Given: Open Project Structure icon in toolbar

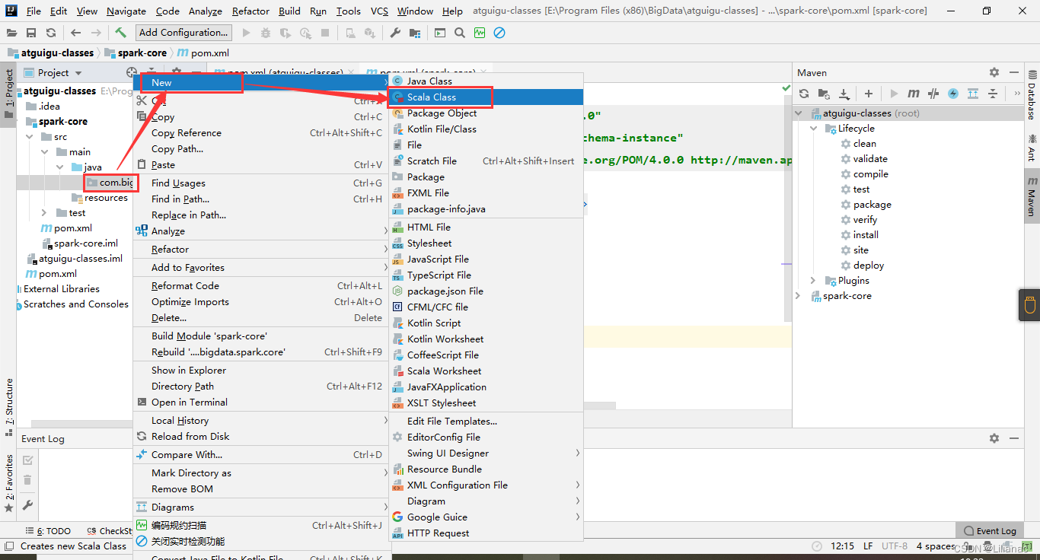Looking at the screenshot, I should pos(414,33).
